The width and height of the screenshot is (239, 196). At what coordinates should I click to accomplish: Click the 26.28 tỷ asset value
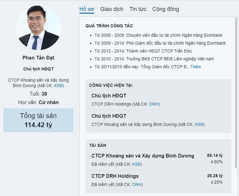point(215,176)
